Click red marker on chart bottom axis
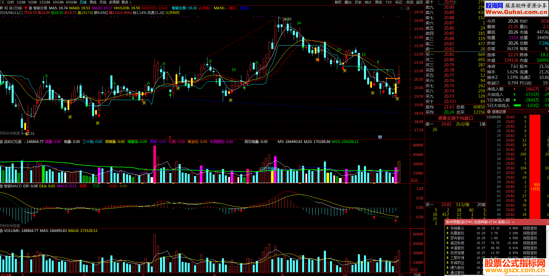Viewport: 549px width, 276px height. 170,137
